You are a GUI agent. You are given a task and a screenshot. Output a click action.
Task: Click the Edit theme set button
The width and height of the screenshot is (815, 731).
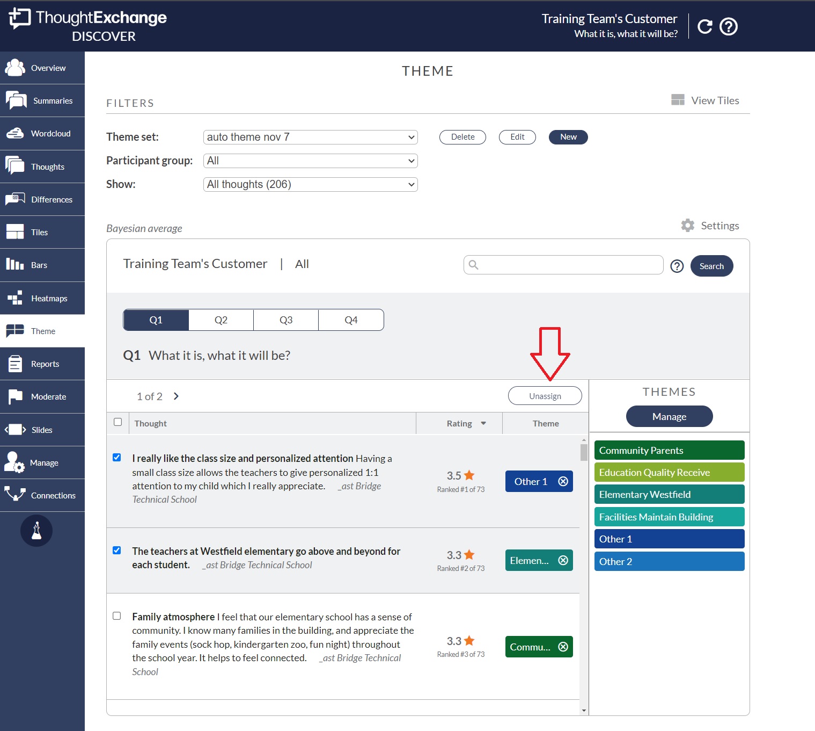pos(517,137)
